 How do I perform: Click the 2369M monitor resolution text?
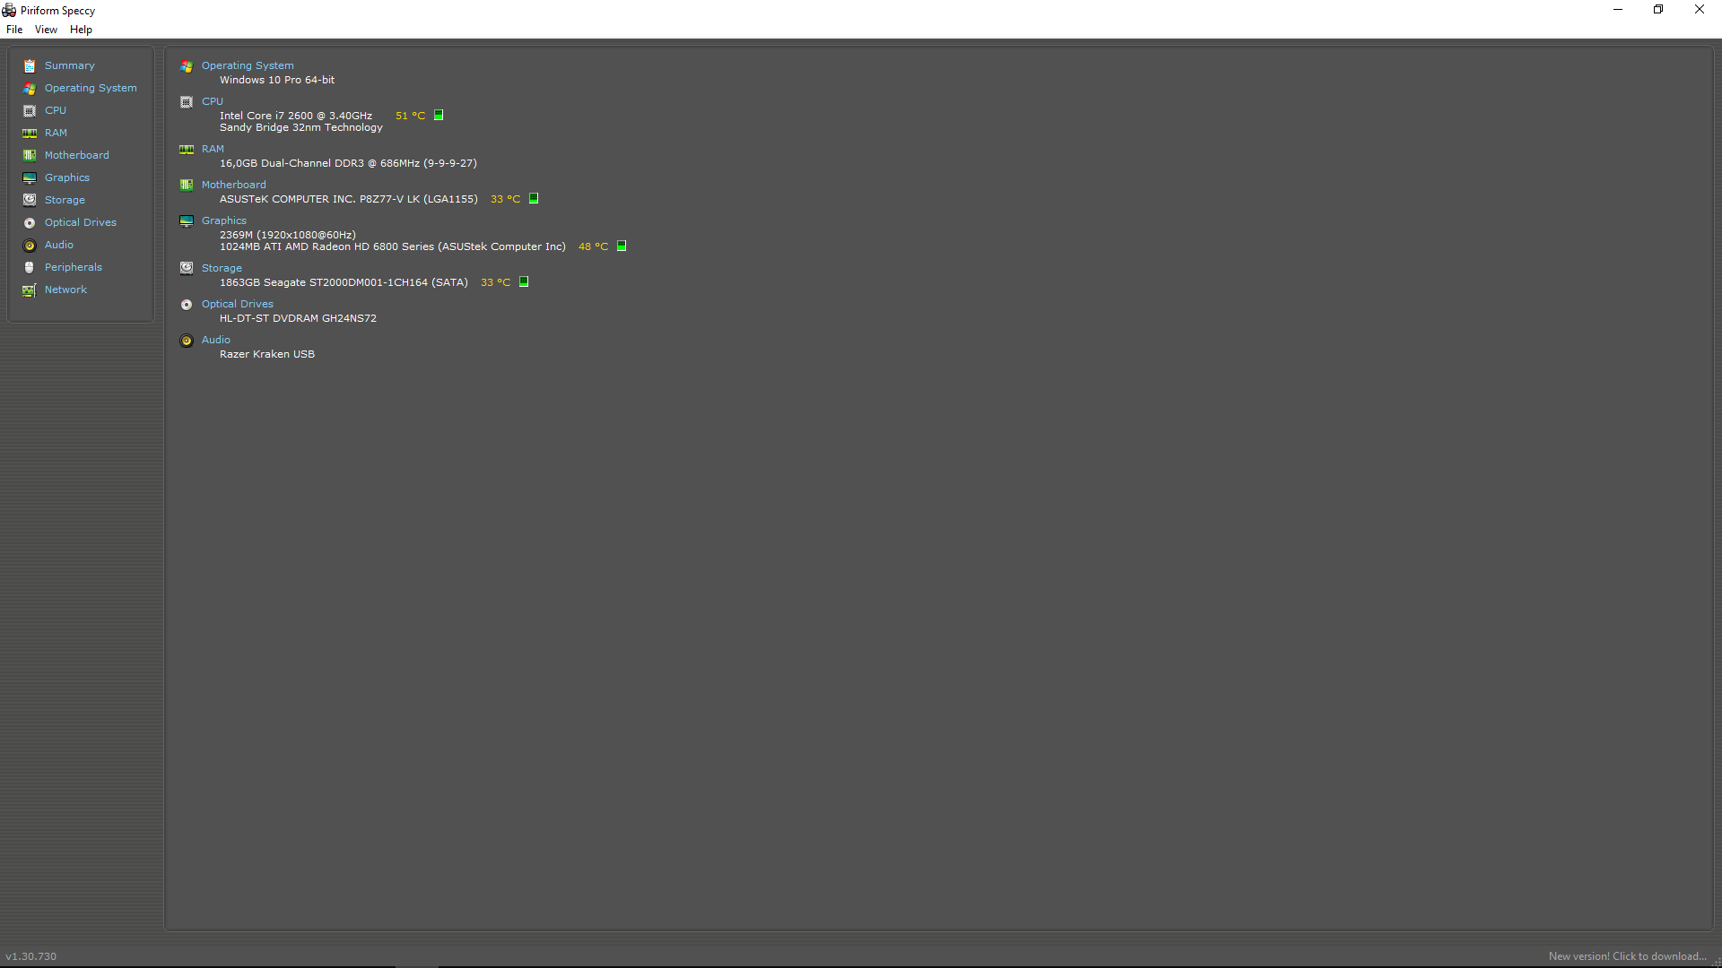[288, 235]
